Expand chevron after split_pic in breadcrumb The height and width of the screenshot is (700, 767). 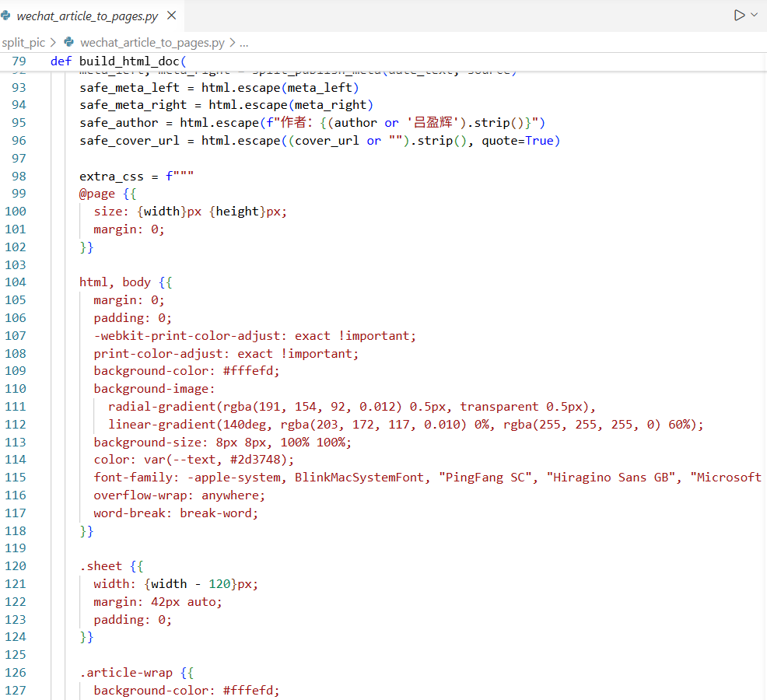(54, 43)
